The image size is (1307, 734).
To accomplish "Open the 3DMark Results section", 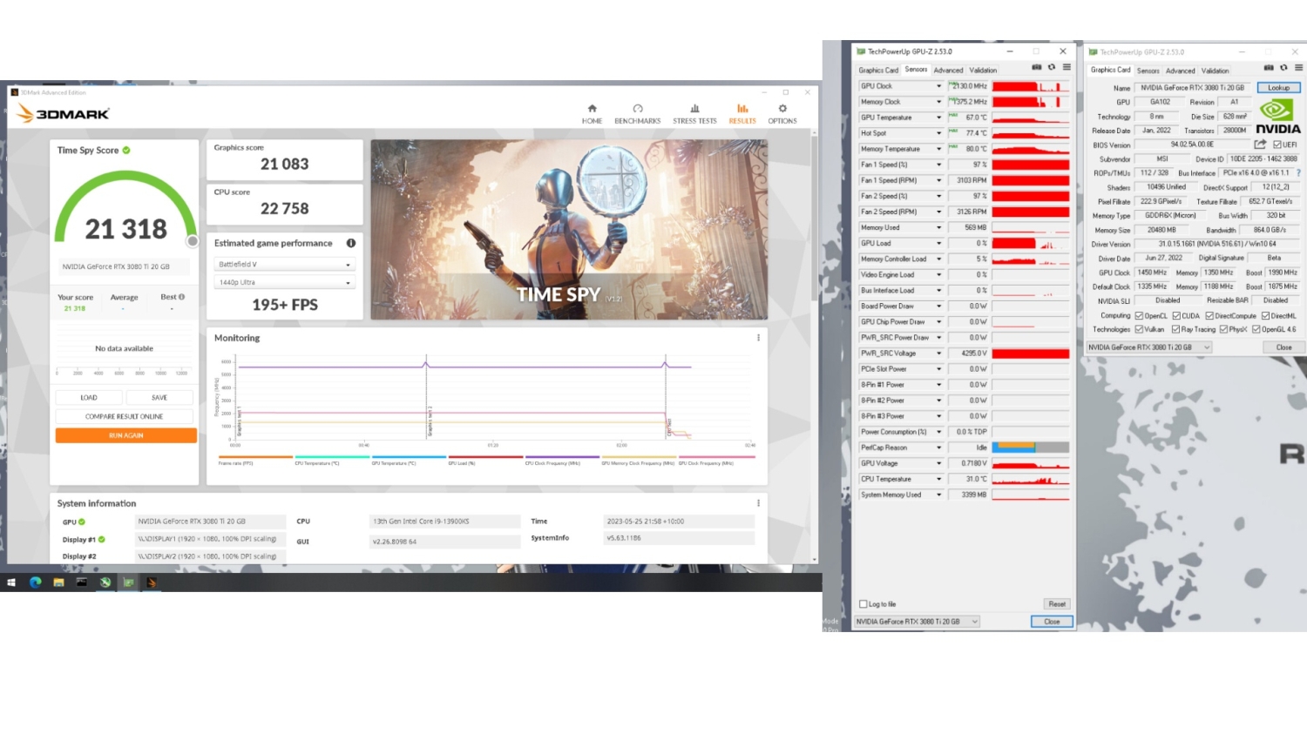I will click(x=742, y=114).
